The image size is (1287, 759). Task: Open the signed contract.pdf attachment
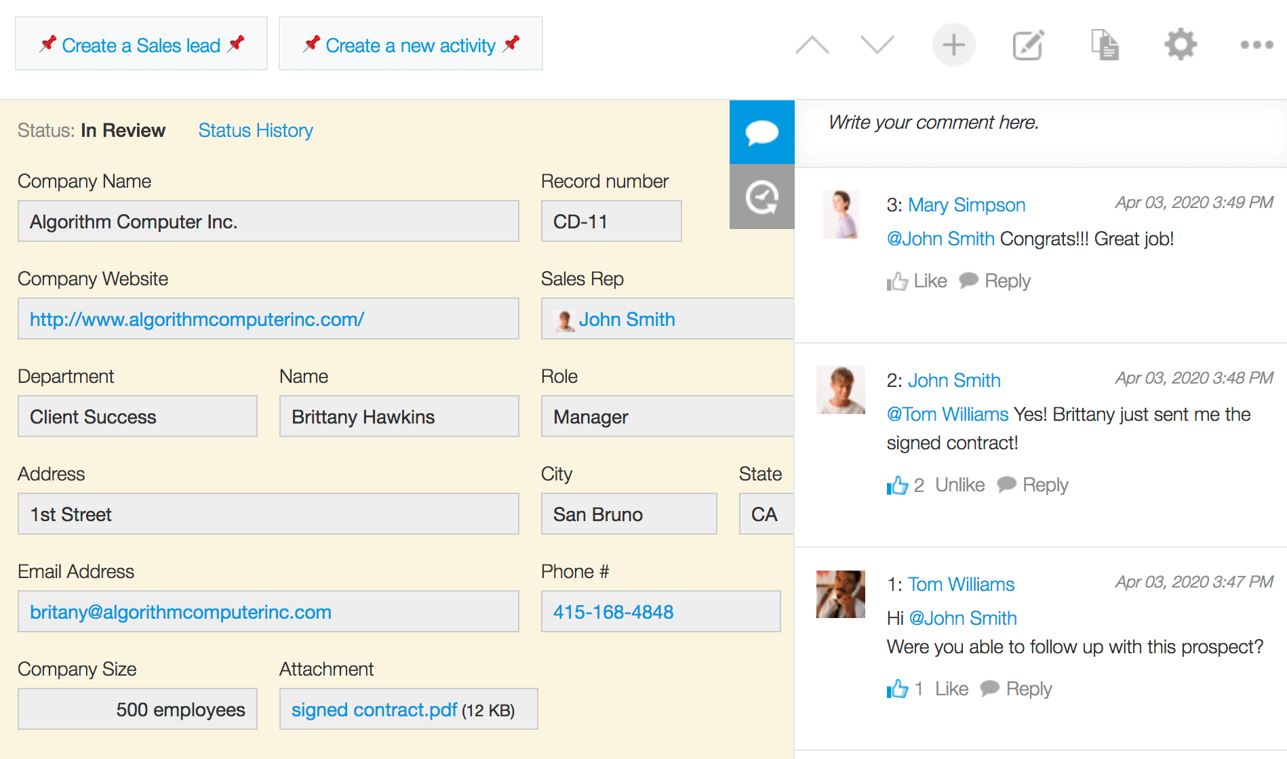click(x=373, y=710)
